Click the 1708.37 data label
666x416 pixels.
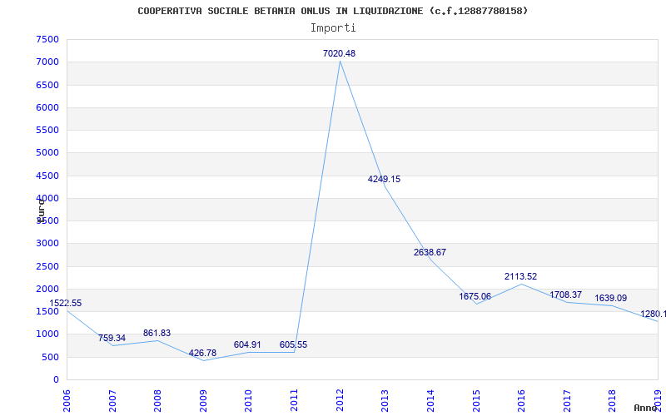[x=565, y=295]
